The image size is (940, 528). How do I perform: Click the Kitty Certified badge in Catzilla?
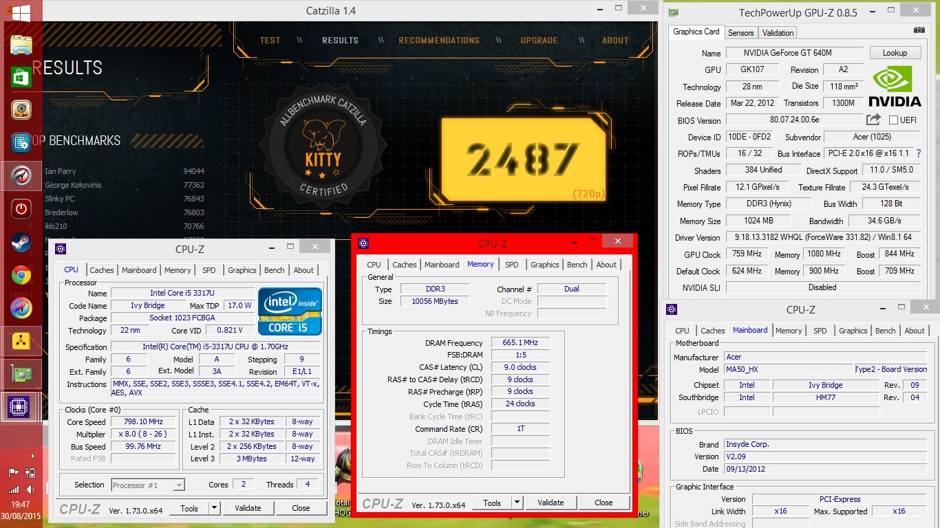click(323, 144)
